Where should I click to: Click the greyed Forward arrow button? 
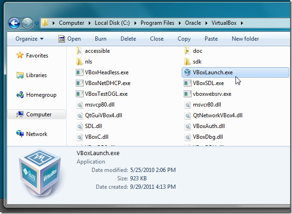[27, 23]
